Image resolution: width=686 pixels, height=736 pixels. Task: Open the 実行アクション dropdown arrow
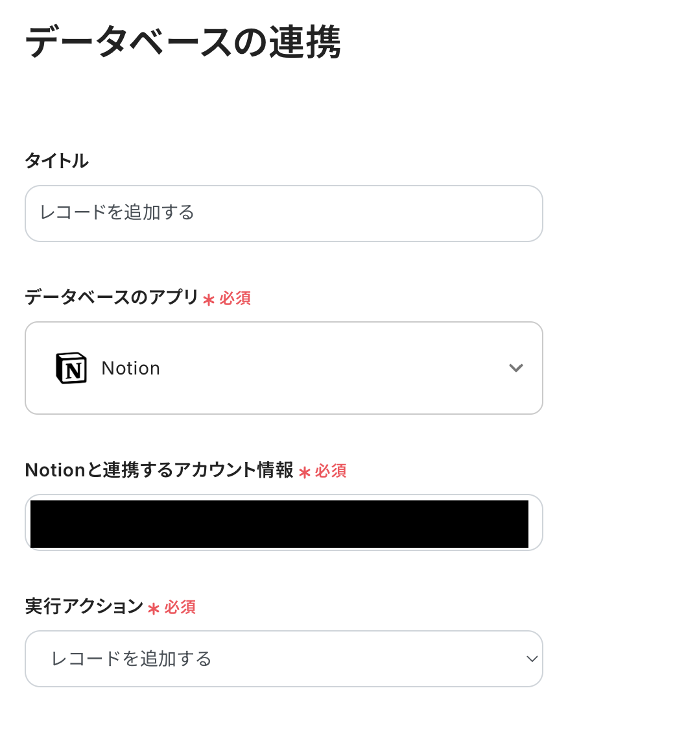pos(532,659)
